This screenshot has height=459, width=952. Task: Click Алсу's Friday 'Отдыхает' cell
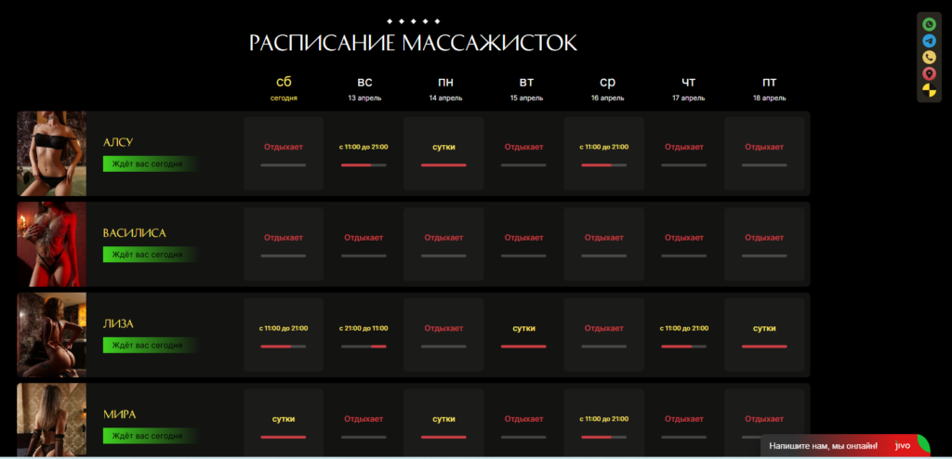point(764,153)
